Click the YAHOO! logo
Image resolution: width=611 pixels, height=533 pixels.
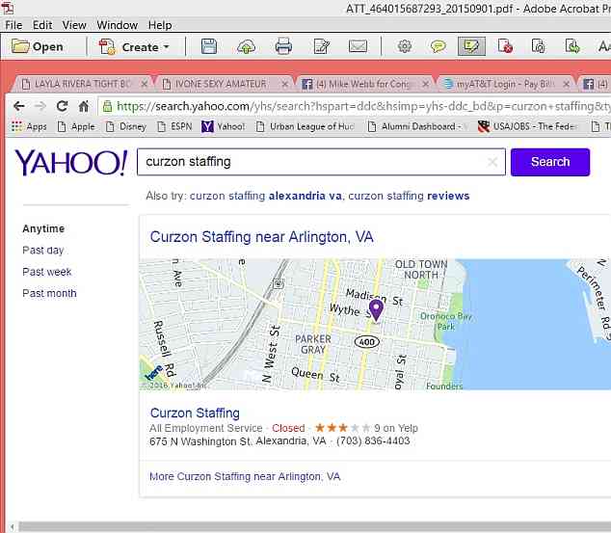pyautogui.click(x=71, y=163)
